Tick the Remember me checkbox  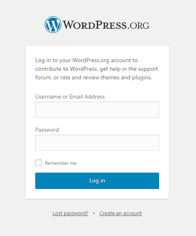pyautogui.click(x=39, y=163)
